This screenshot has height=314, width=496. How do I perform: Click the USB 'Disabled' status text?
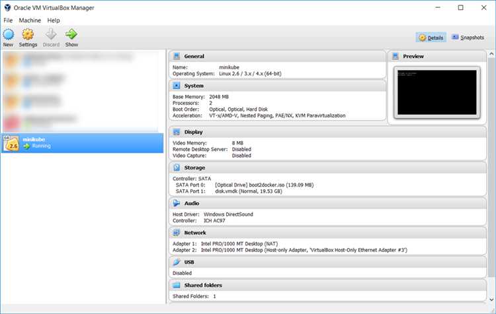[183, 273]
